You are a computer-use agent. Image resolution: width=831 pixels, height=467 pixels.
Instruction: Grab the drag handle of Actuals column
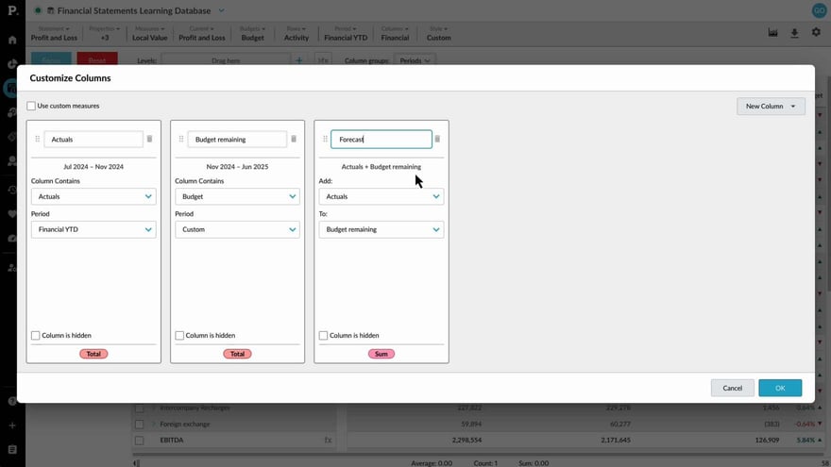(x=37, y=140)
